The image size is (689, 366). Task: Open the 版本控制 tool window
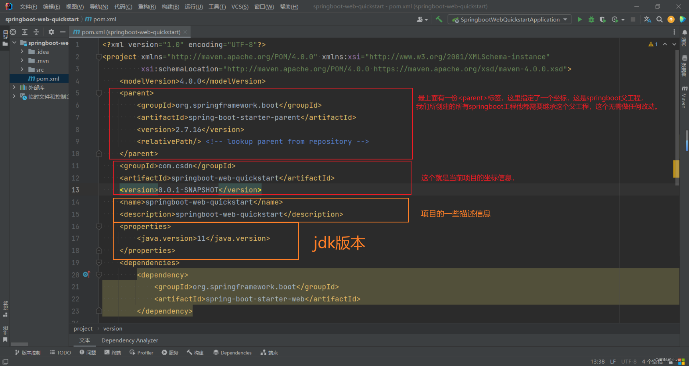28,352
